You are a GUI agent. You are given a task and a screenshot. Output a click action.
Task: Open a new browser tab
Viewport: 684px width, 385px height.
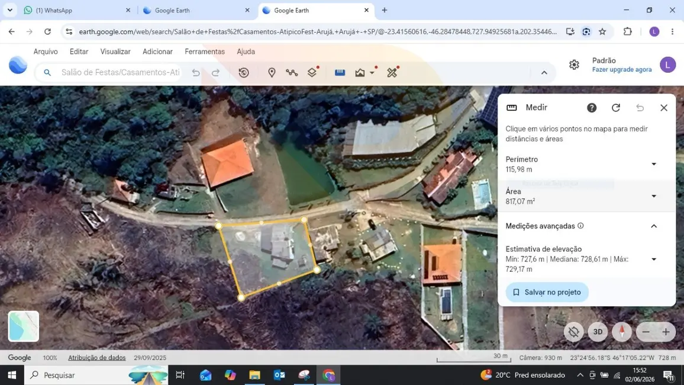pyautogui.click(x=385, y=10)
